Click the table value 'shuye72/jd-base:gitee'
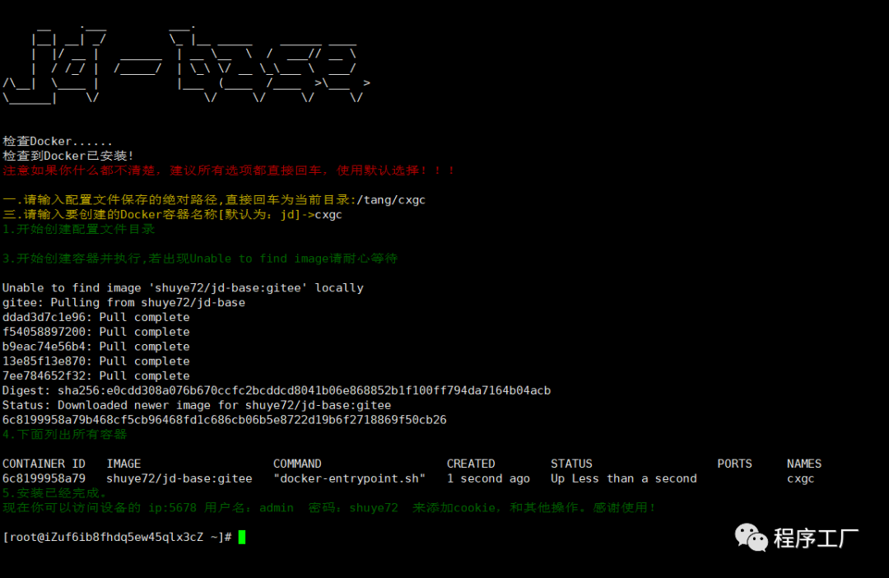This screenshot has width=889, height=578. (179, 478)
